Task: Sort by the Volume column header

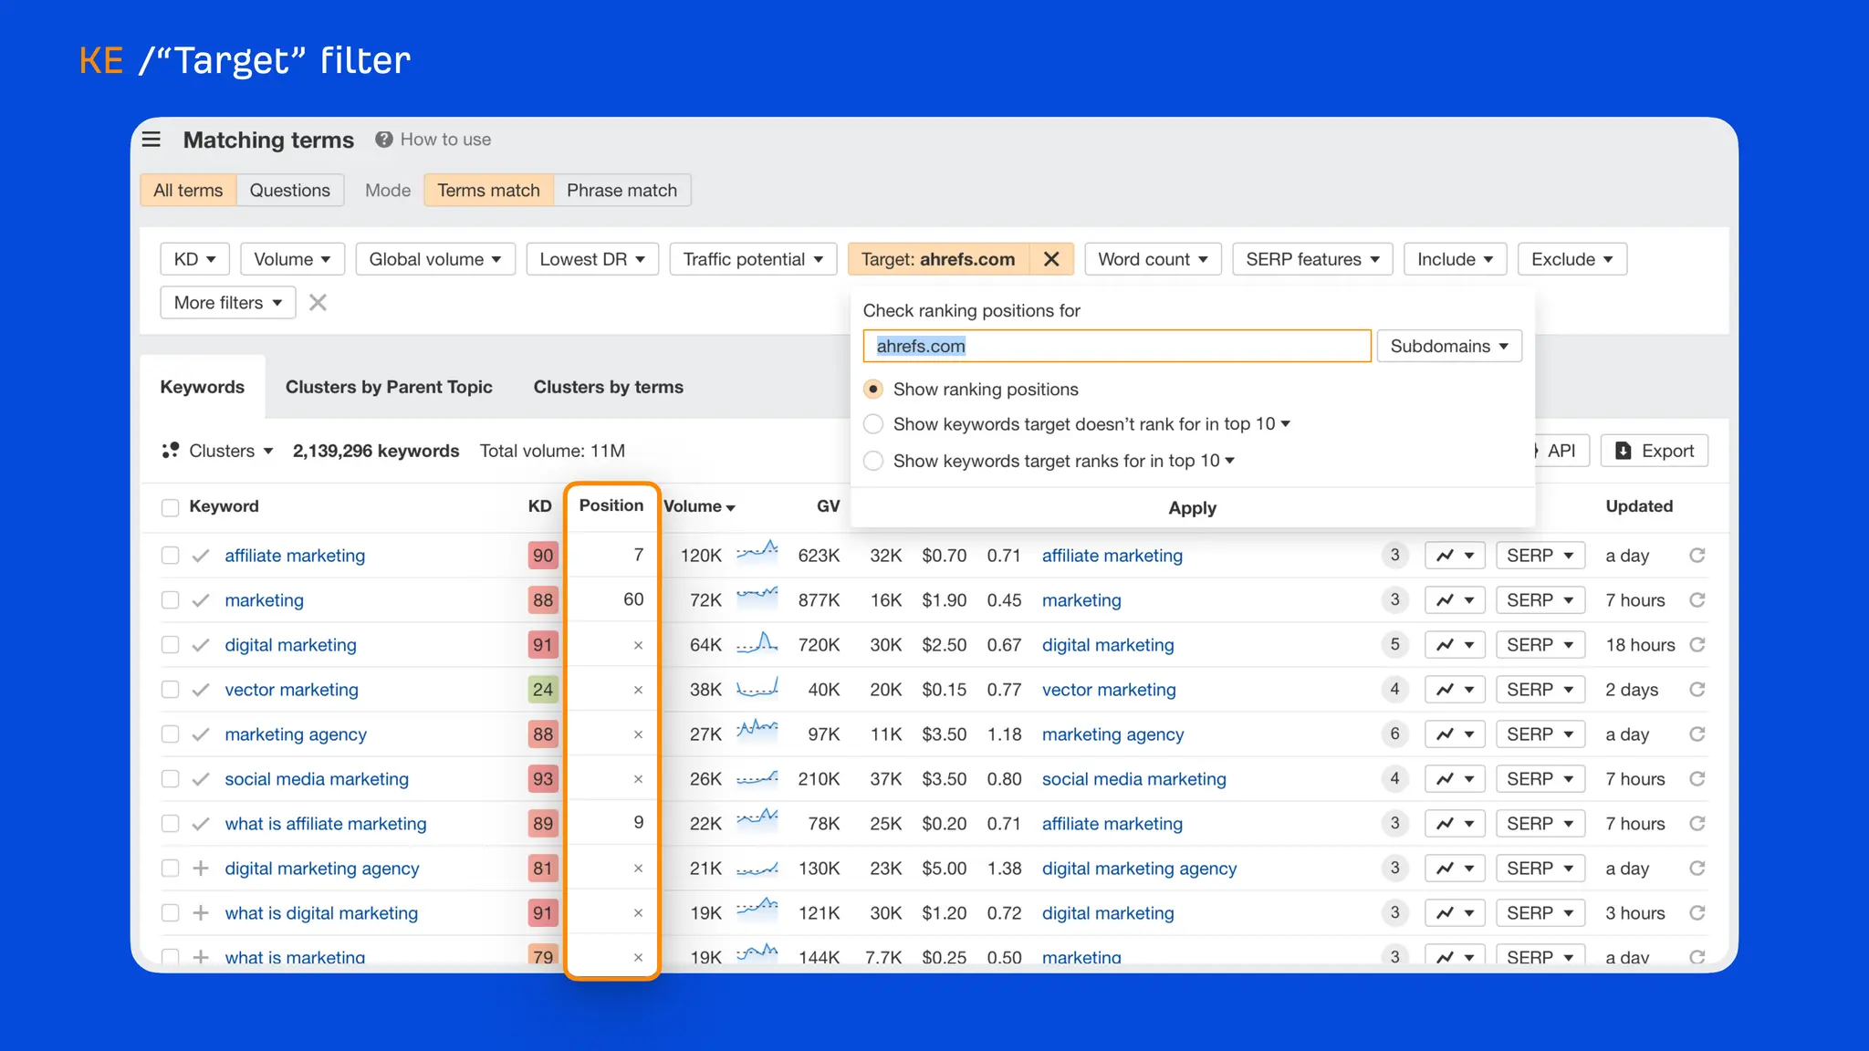Action: click(699, 506)
